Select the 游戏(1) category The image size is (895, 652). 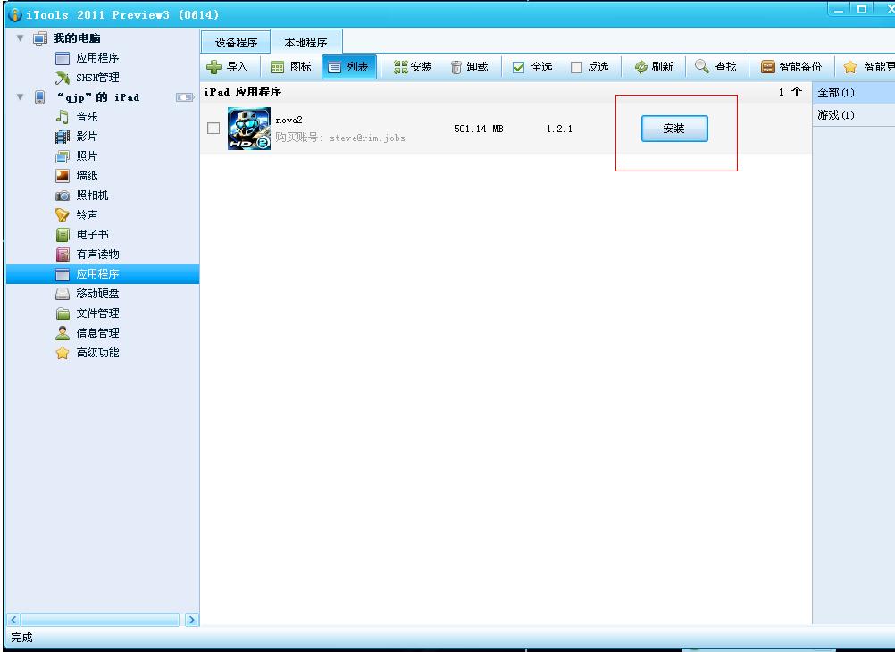coord(853,114)
